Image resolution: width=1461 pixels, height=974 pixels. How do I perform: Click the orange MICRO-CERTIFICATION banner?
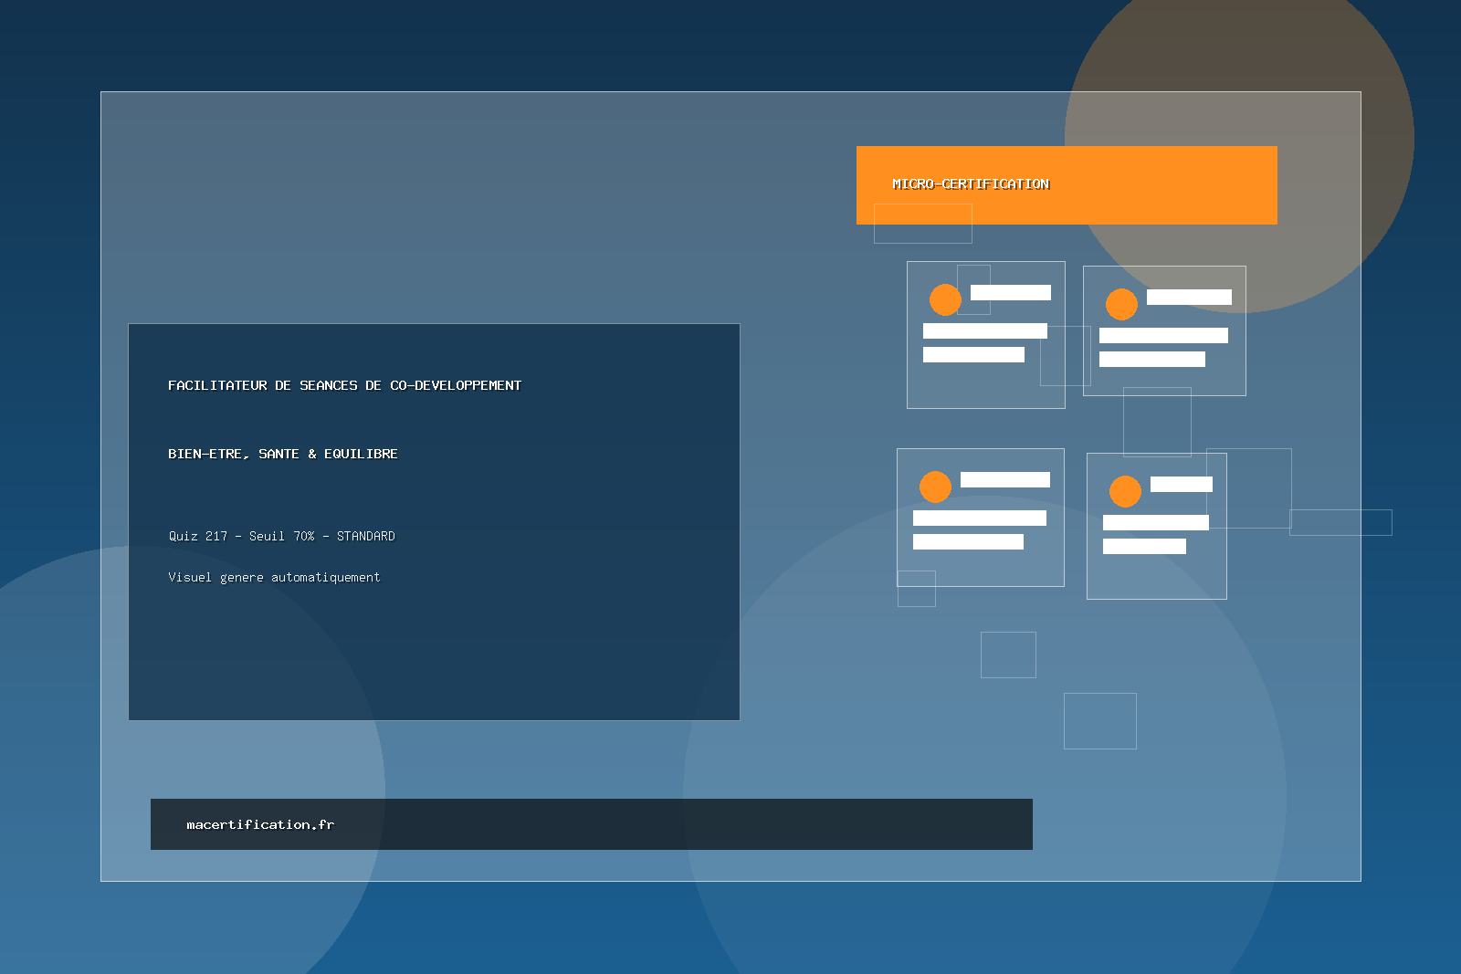(1066, 184)
